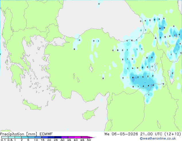This screenshot has height=141, width=182.
Task: Pick the 0.5–1 mm legend swatch
Action: [11, 137]
